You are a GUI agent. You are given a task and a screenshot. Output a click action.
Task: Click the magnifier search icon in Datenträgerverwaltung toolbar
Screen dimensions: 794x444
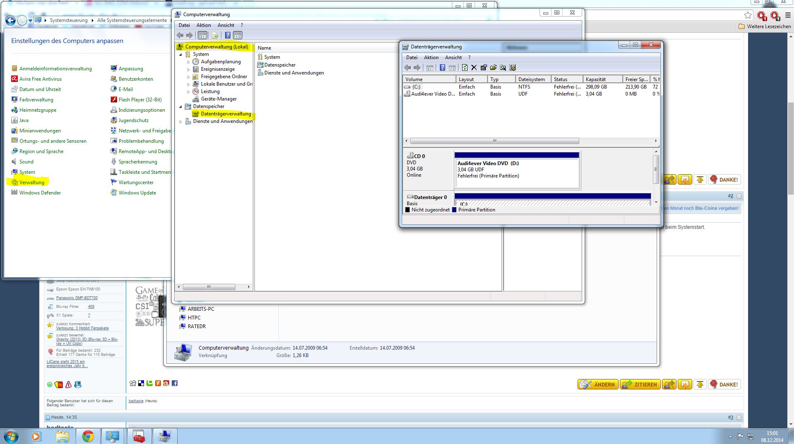(503, 68)
